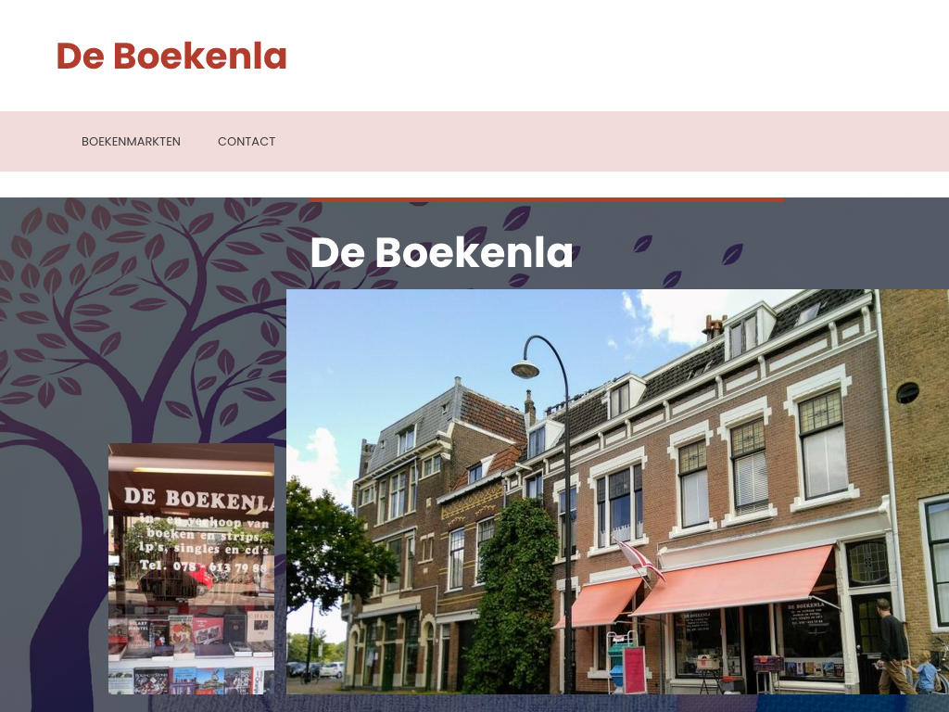Click the flag hanging above the shop awning

[x=638, y=560]
